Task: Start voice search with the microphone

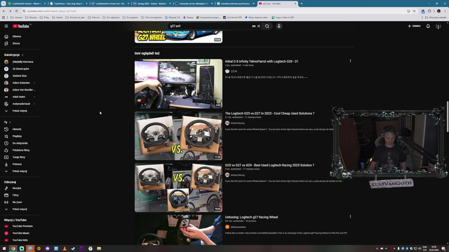Action: coord(279,26)
